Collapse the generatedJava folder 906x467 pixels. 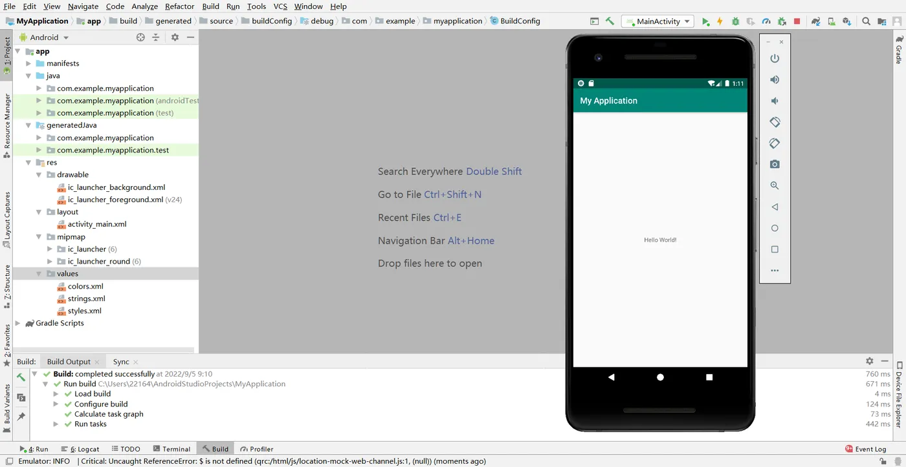click(28, 125)
